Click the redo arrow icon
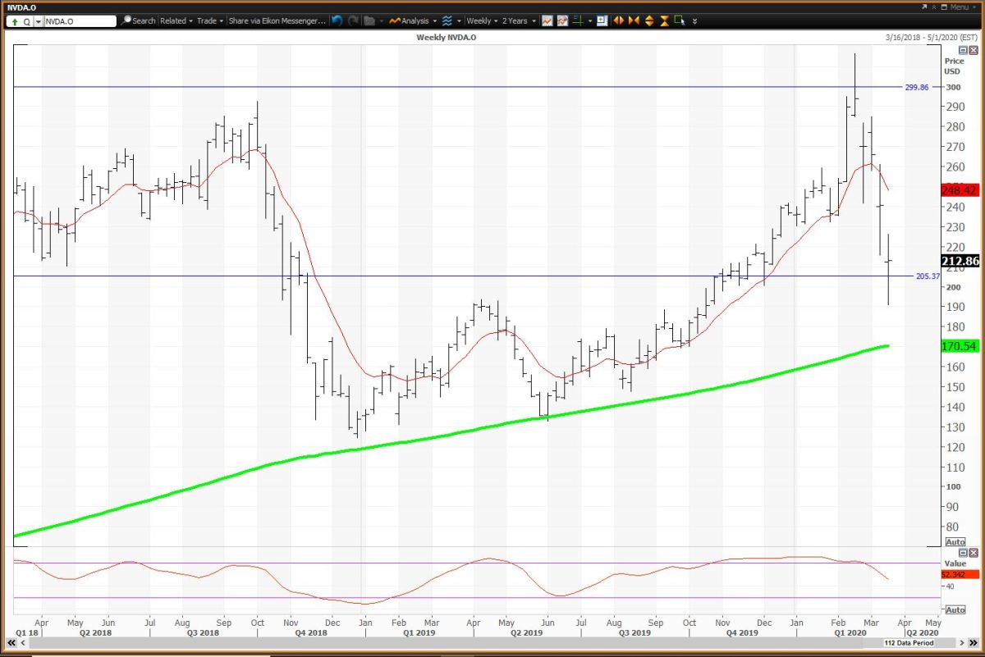Viewport: 985px width, 657px height. (352, 21)
